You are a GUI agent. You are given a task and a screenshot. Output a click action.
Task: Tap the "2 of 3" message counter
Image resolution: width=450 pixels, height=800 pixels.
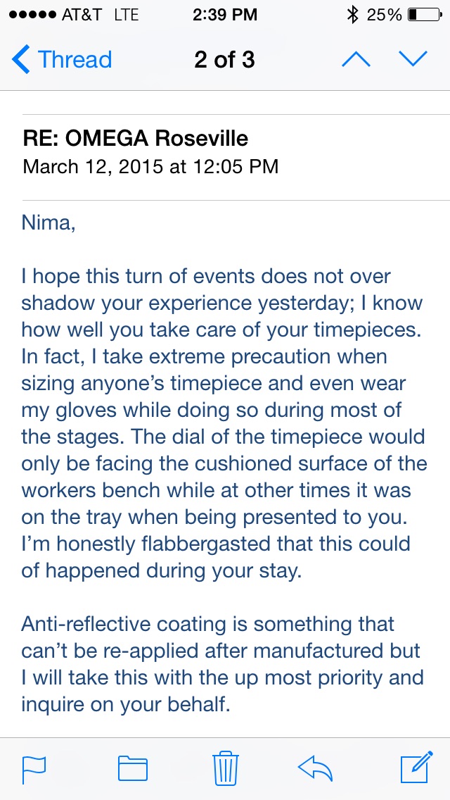pos(225,60)
